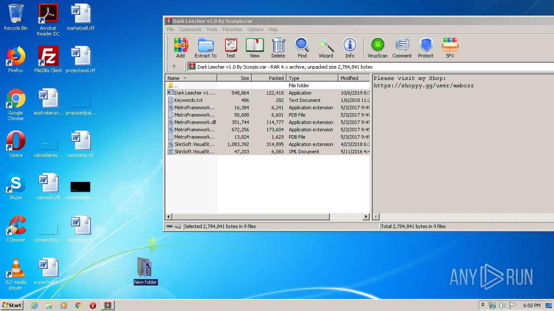Sort files by the Modified column header
Image resolution: width=554 pixels, height=311 pixels.
(354, 78)
